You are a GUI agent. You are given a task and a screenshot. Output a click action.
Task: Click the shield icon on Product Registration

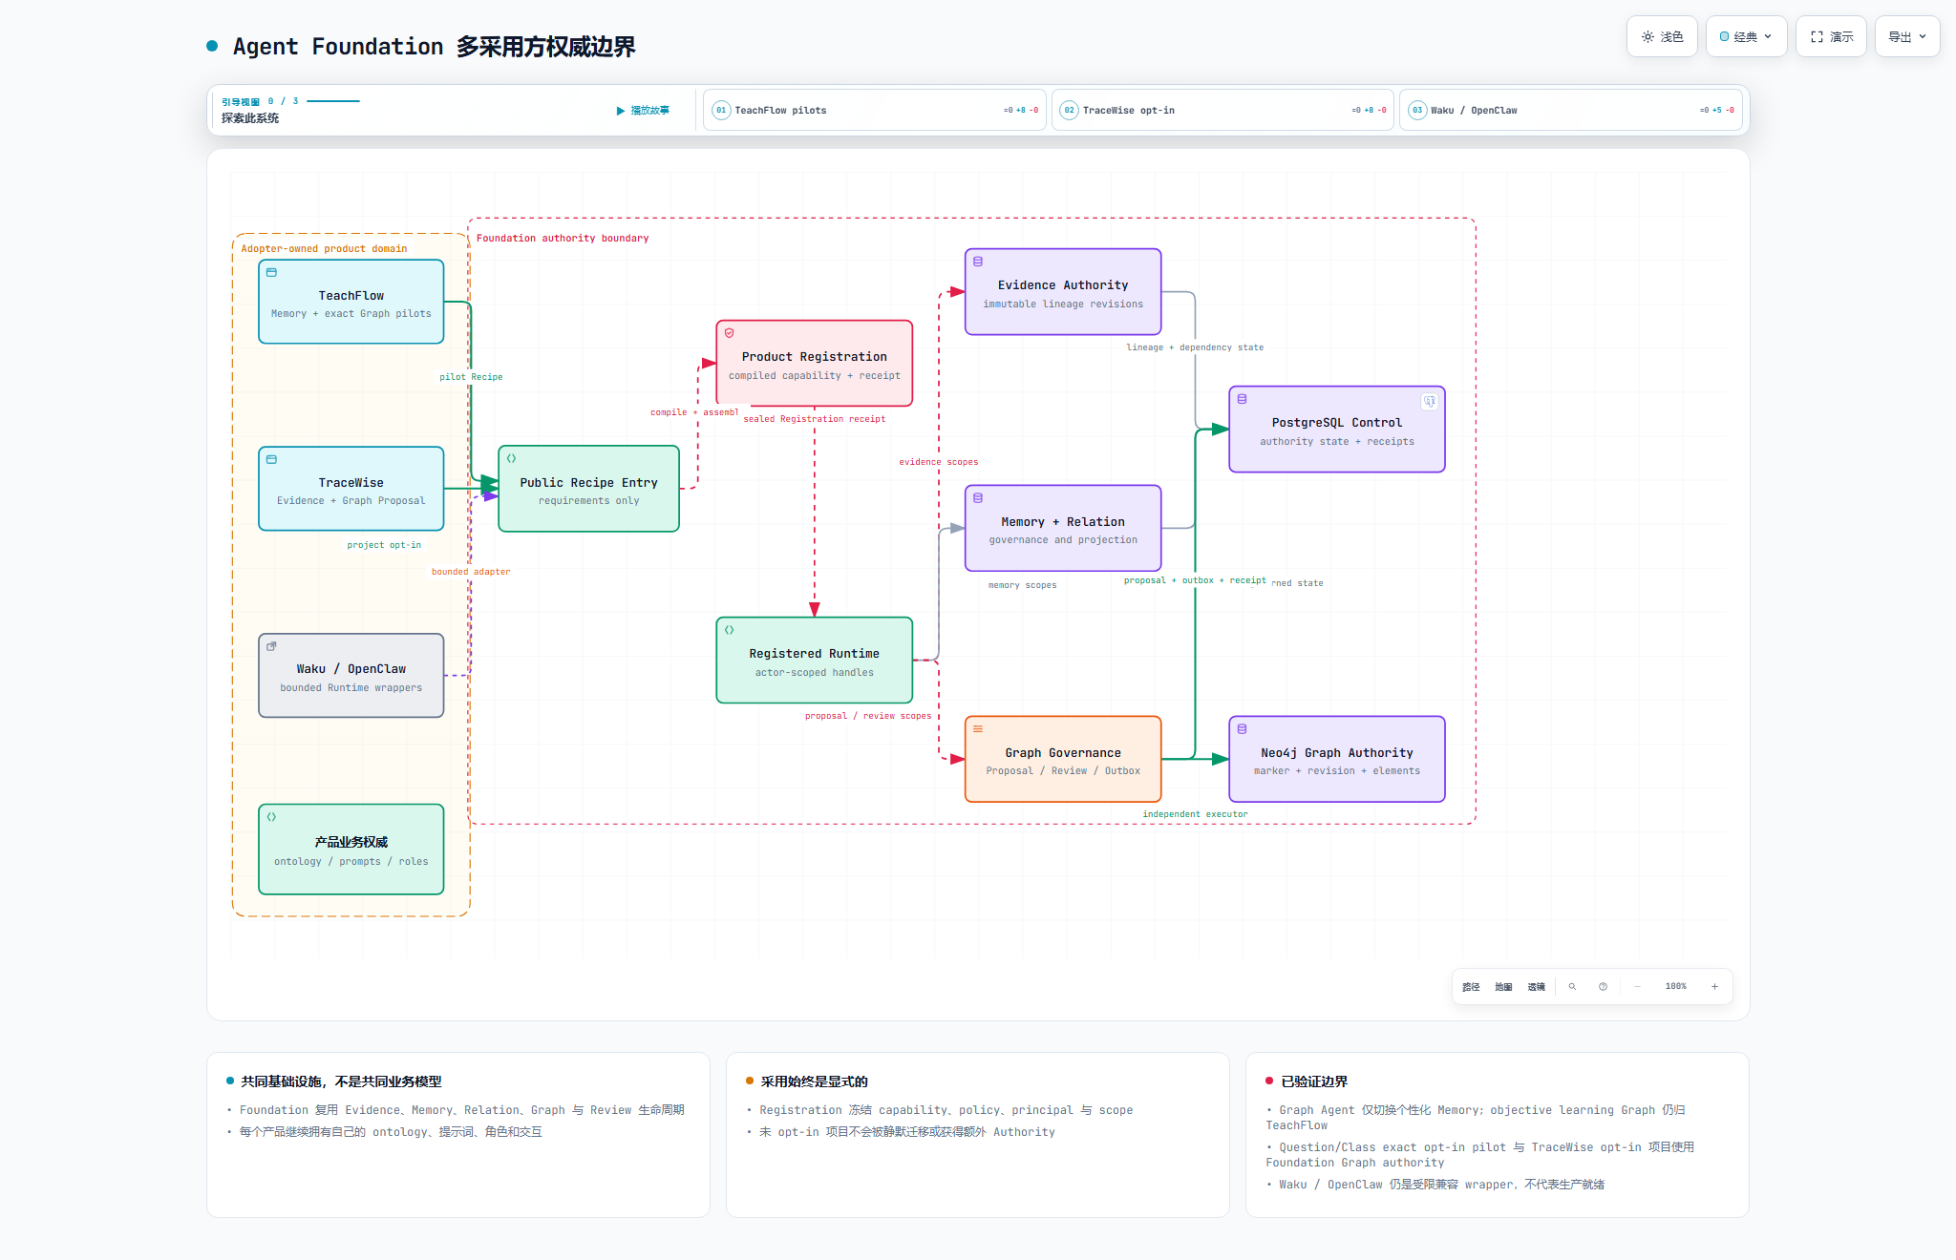[x=729, y=333]
